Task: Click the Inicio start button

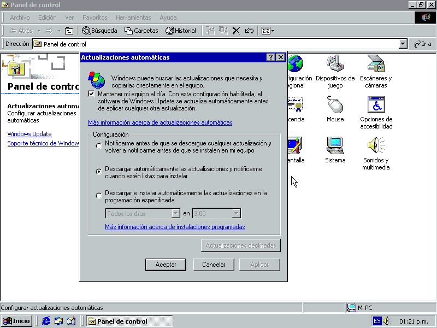Action: tap(17, 321)
